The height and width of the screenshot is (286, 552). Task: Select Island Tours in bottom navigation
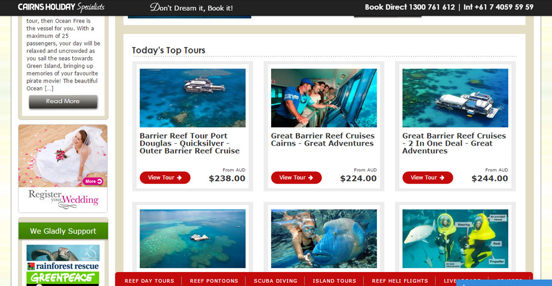tap(334, 281)
